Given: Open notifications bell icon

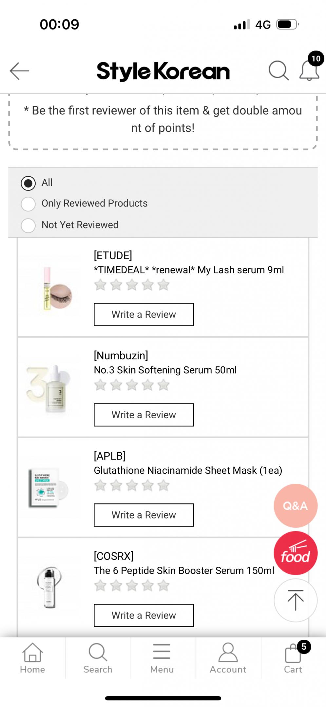Looking at the screenshot, I should click(x=309, y=70).
